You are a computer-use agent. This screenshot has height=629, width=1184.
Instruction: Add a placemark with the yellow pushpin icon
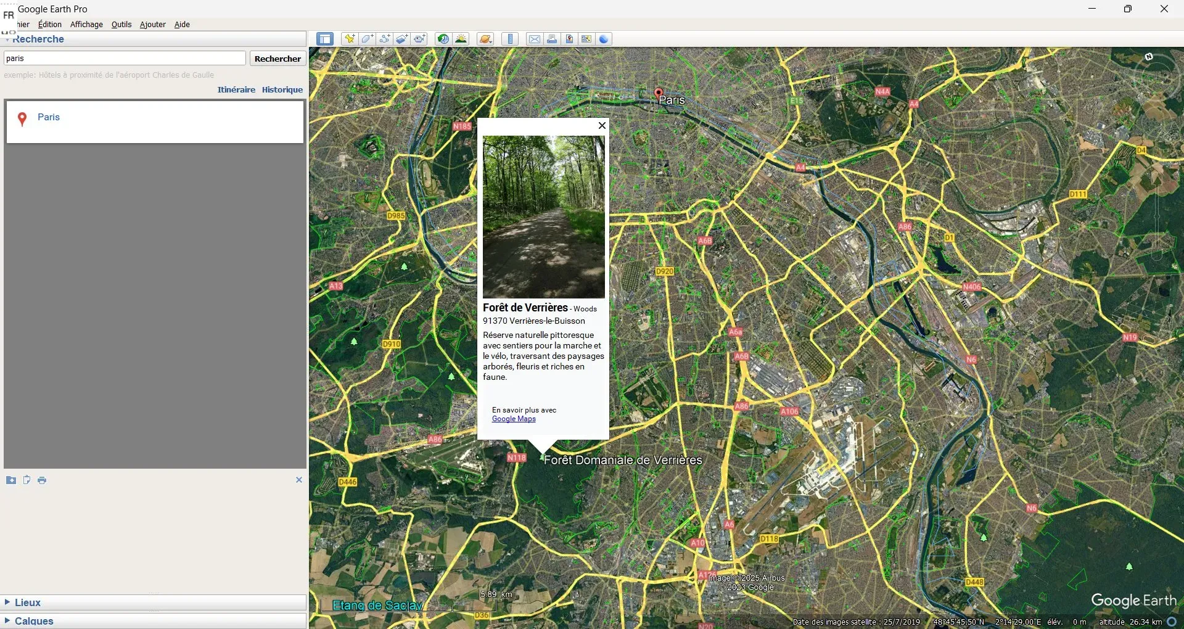pyautogui.click(x=350, y=39)
